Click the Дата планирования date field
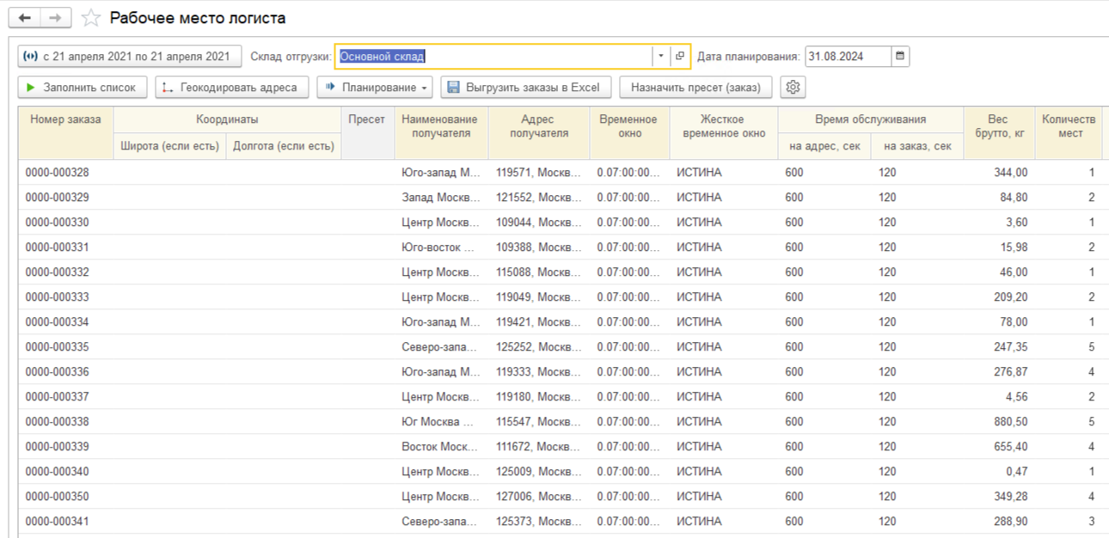This screenshot has height=538, width=1109. [847, 57]
